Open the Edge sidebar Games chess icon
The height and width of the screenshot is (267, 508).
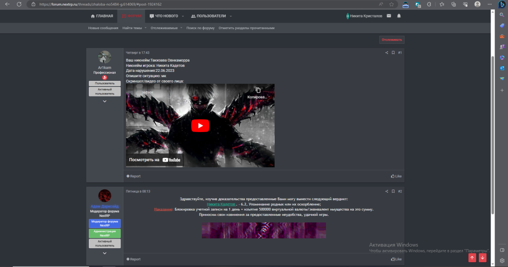pos(502,47)
